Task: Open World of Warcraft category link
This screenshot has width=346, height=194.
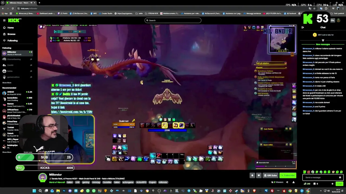Action: pyautogui.click(x=57, y=182)
